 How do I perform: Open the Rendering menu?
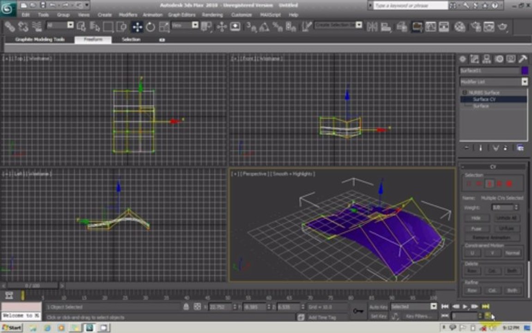click(x=212, y=15)
